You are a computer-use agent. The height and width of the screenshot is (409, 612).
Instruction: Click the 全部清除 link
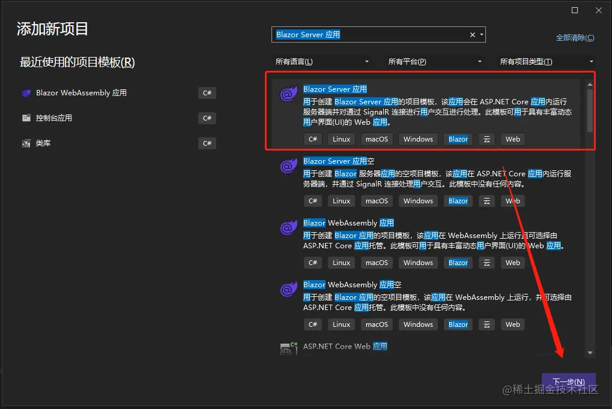click(x=575, y=38)
